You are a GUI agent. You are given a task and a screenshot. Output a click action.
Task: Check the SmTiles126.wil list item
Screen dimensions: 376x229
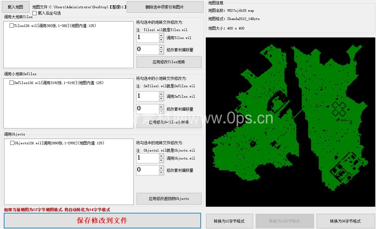coord(12,83)
